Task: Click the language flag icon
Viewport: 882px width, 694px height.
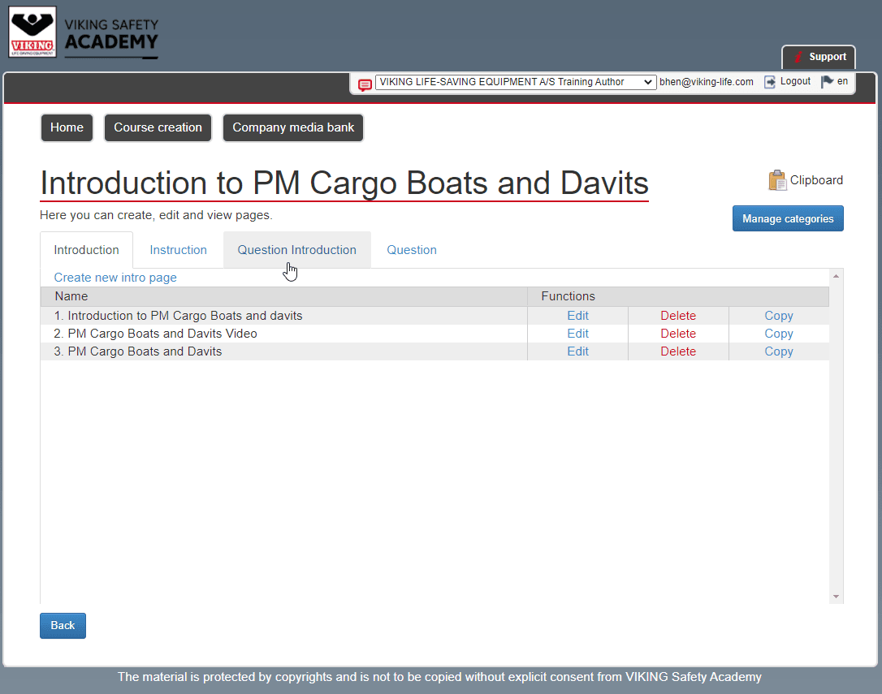Action: [827, 82]
